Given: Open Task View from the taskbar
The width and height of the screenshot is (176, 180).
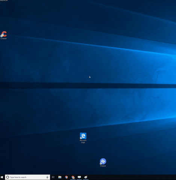Looking at the screenshot, I should 53,177.
